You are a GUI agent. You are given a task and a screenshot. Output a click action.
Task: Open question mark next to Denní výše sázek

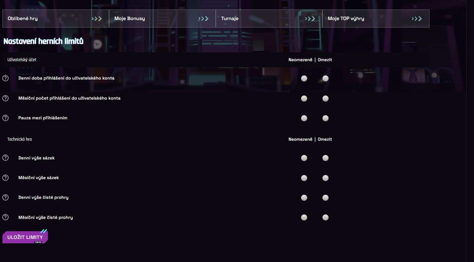click(5, 158)
